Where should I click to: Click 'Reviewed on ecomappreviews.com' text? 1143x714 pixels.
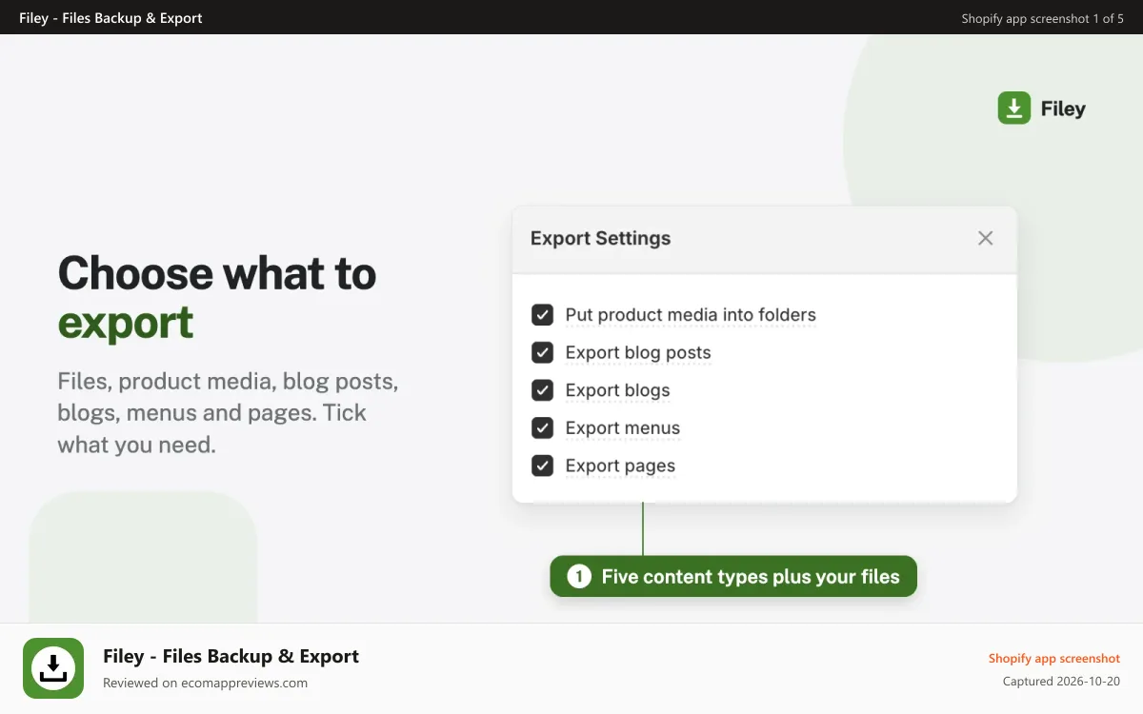(205, 683)
